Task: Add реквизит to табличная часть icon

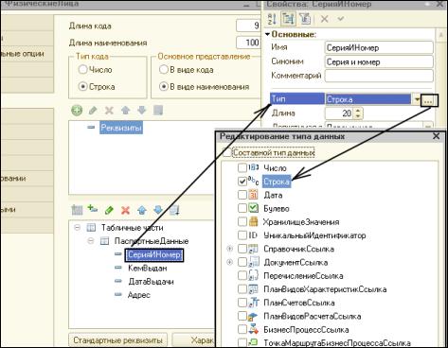Action: tap(93, 209)
